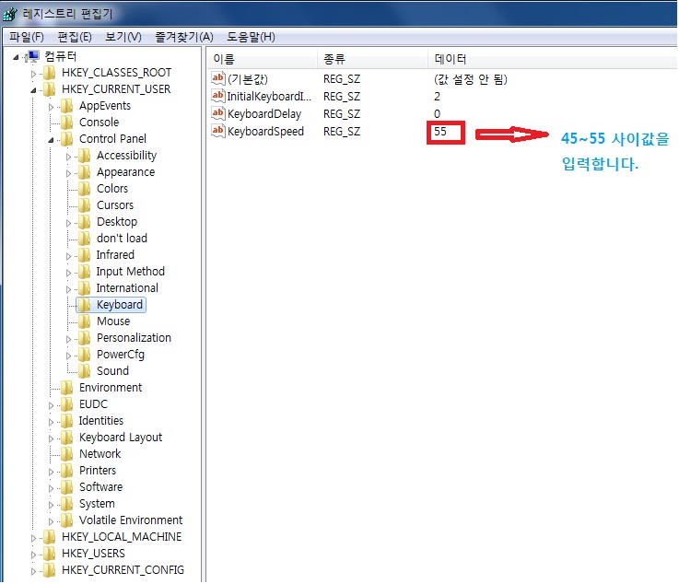Open the 즐겨찾기(A) menu

click(184, 37)
